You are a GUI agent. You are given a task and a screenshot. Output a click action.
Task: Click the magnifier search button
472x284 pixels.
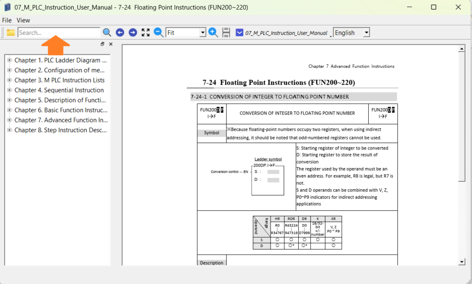(107, 33)
